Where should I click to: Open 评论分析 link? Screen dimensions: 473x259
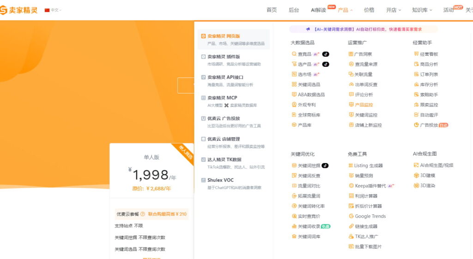[x=364, y=94]
